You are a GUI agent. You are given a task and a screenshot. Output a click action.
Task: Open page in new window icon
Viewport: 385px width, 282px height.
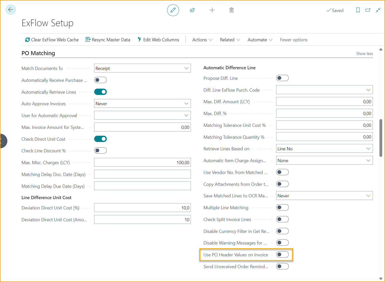coord(368,10)
